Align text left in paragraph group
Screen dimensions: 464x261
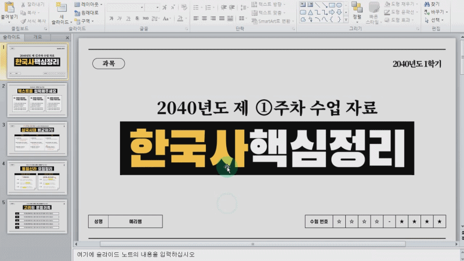coord(196,19)
